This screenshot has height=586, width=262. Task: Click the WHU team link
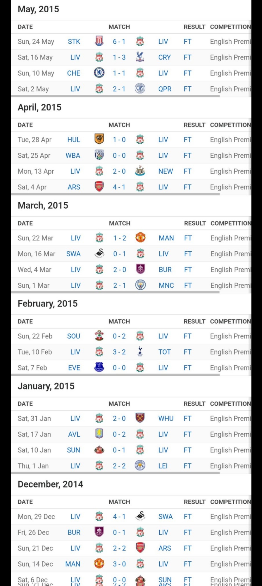(x=166, y=419)
